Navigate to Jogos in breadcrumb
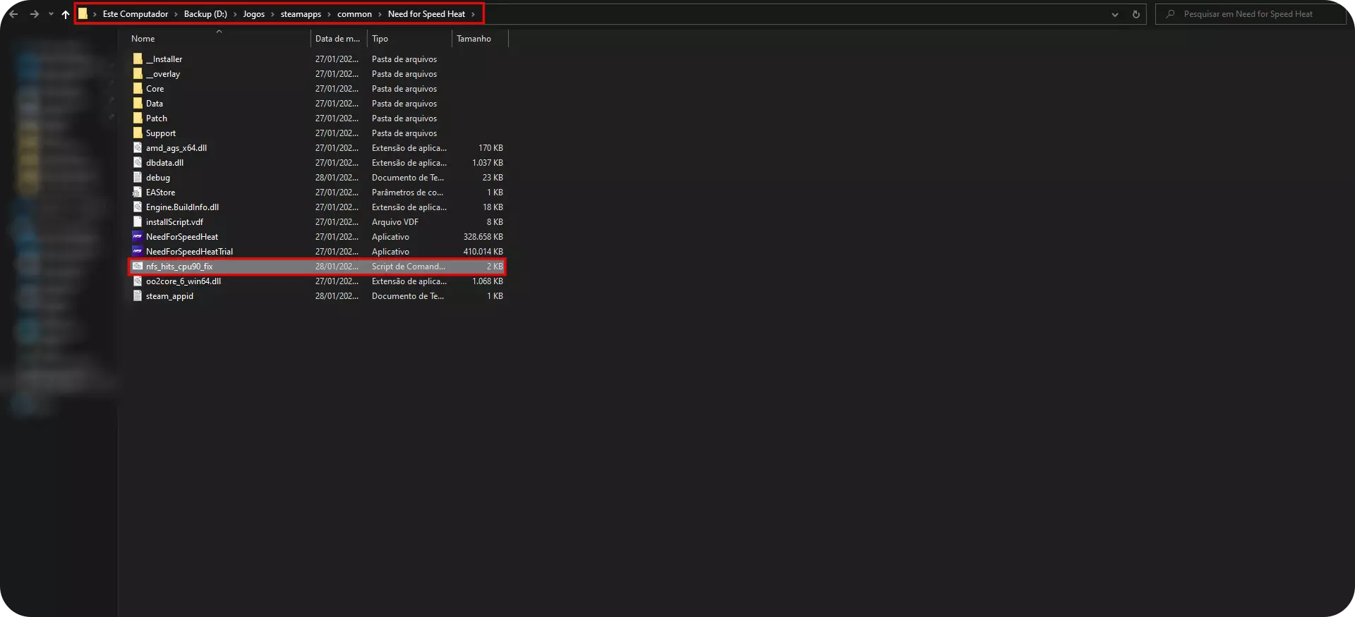The image size is (1355, 617). 254,14
